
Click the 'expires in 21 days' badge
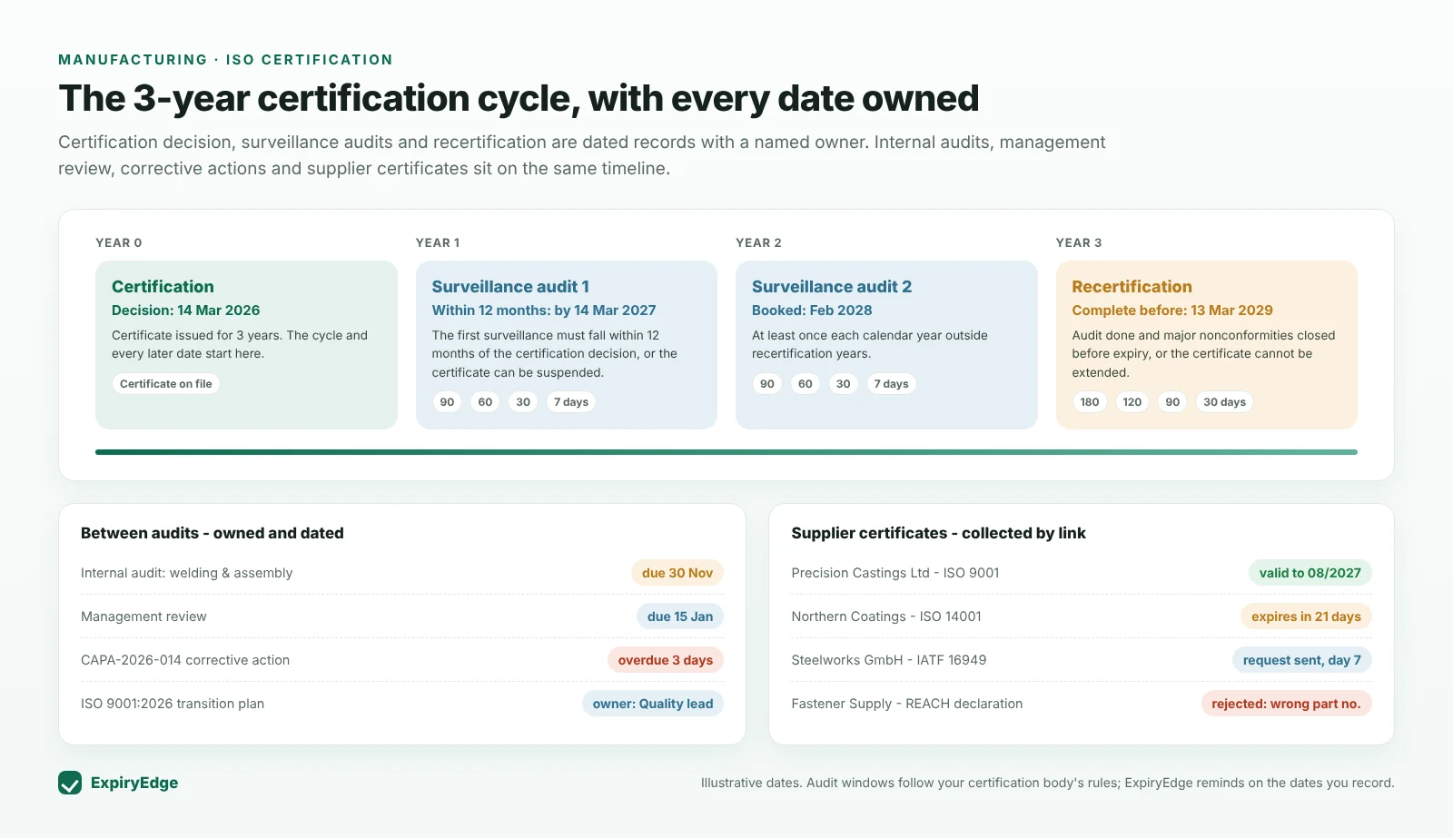click(1306, 616)
